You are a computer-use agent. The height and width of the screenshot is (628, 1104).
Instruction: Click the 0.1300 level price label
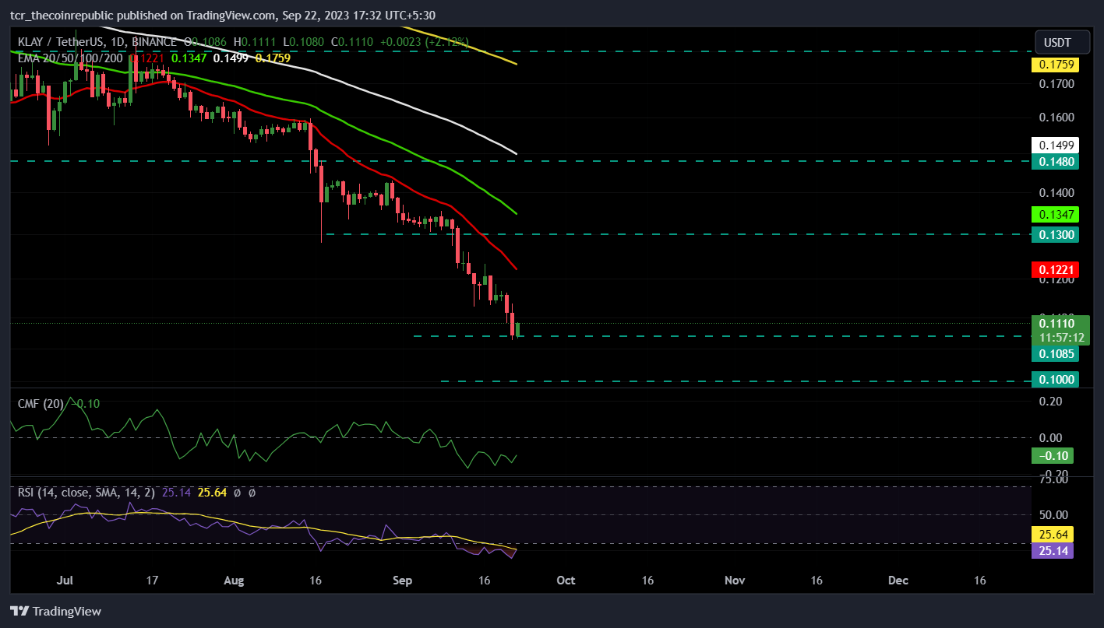point(1054,234)
